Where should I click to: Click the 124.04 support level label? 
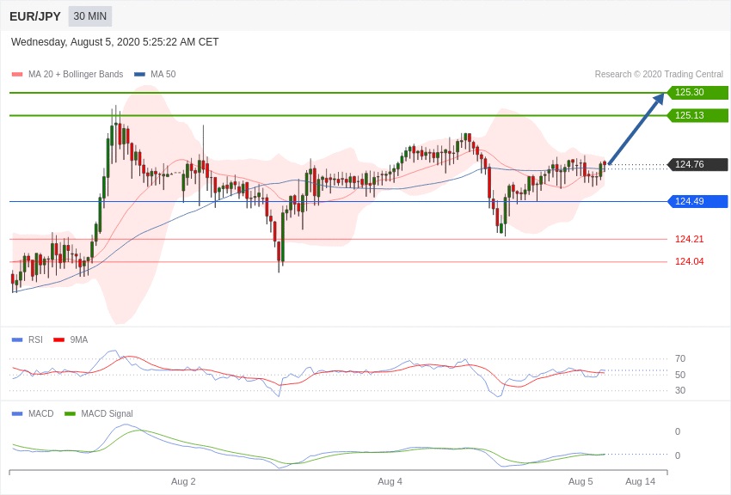(690, 262)
